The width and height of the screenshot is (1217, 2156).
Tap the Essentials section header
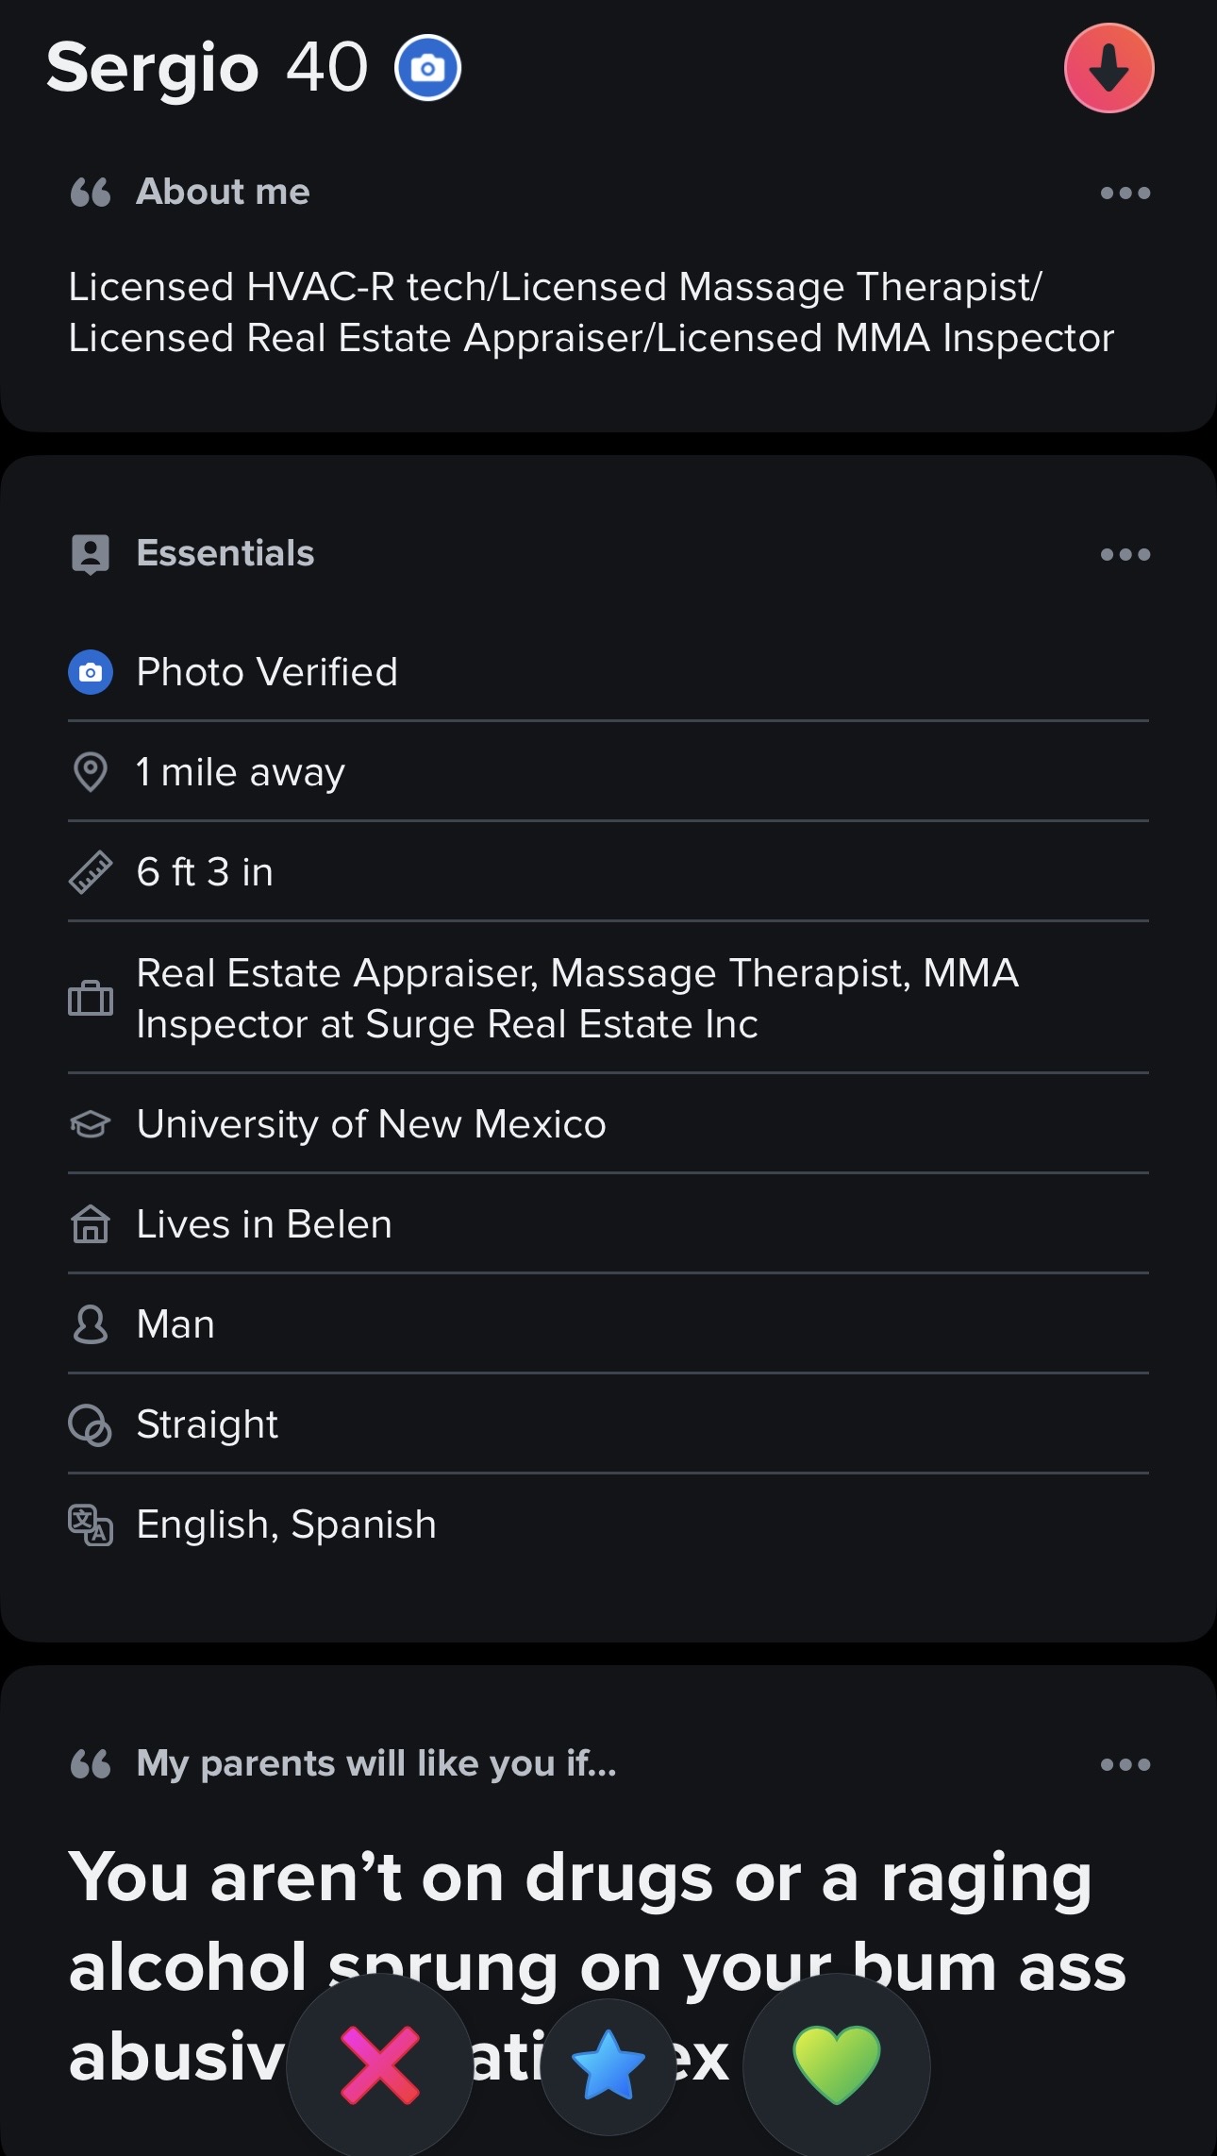click(225, 553)
